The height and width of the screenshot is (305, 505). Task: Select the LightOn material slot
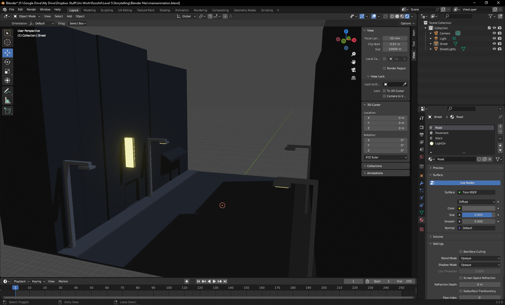pos(440,143)
